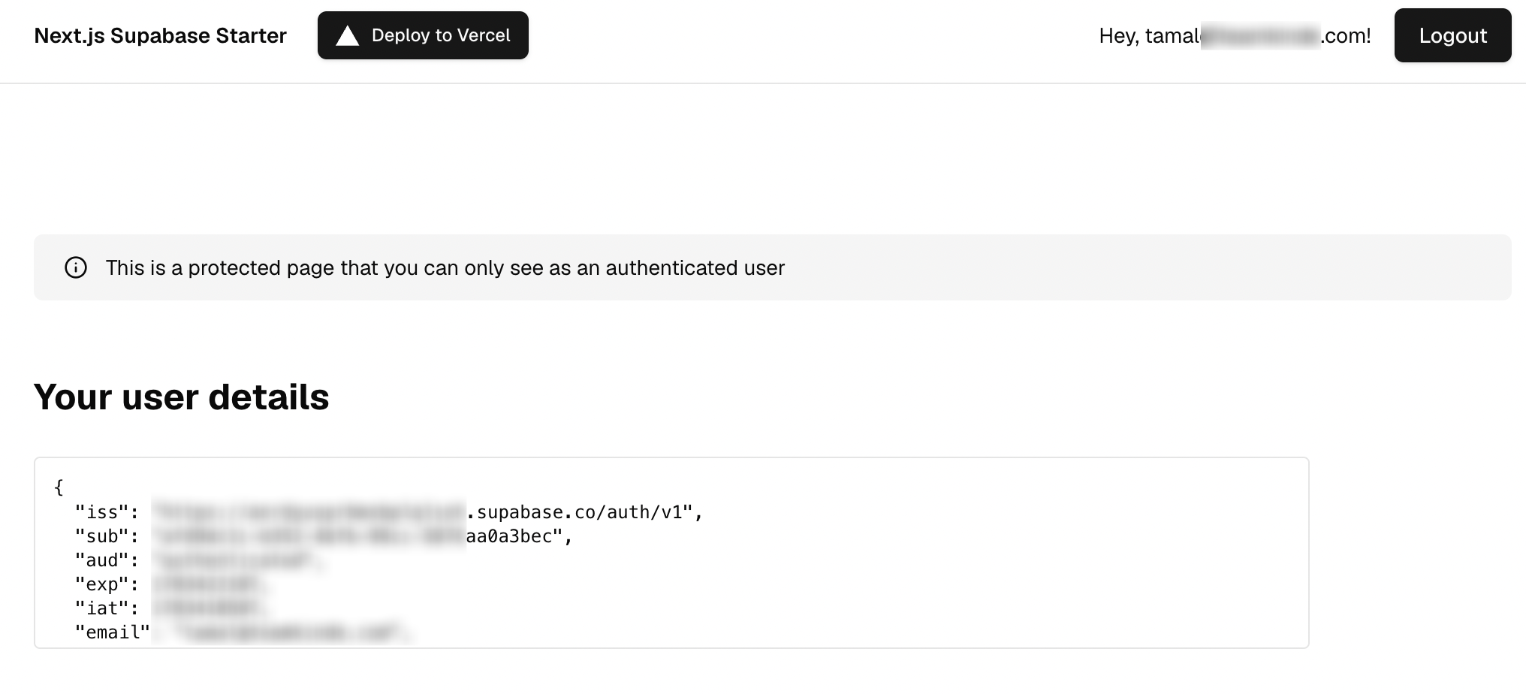Click the '.supabase.co/auth/v1' value text

pos(574,512)
